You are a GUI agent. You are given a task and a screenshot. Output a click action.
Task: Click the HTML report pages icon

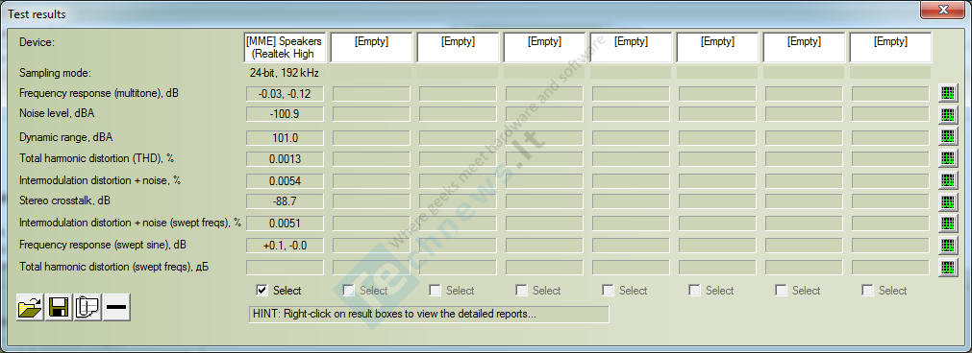87,307
